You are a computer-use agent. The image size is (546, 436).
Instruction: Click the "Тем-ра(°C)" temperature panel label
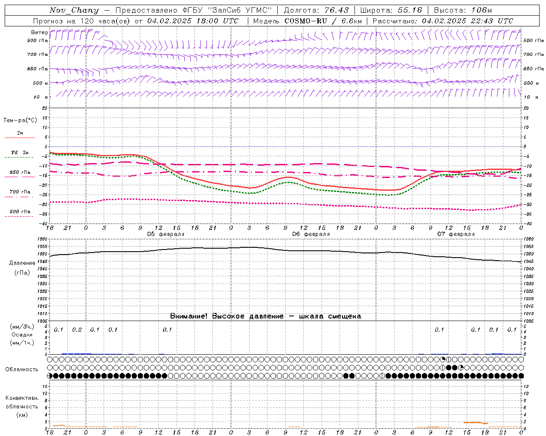coord(20,120)
